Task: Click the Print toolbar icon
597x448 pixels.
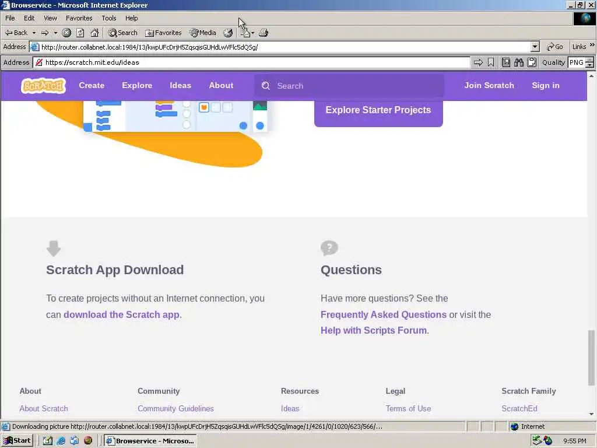Action: click(264, 33)
